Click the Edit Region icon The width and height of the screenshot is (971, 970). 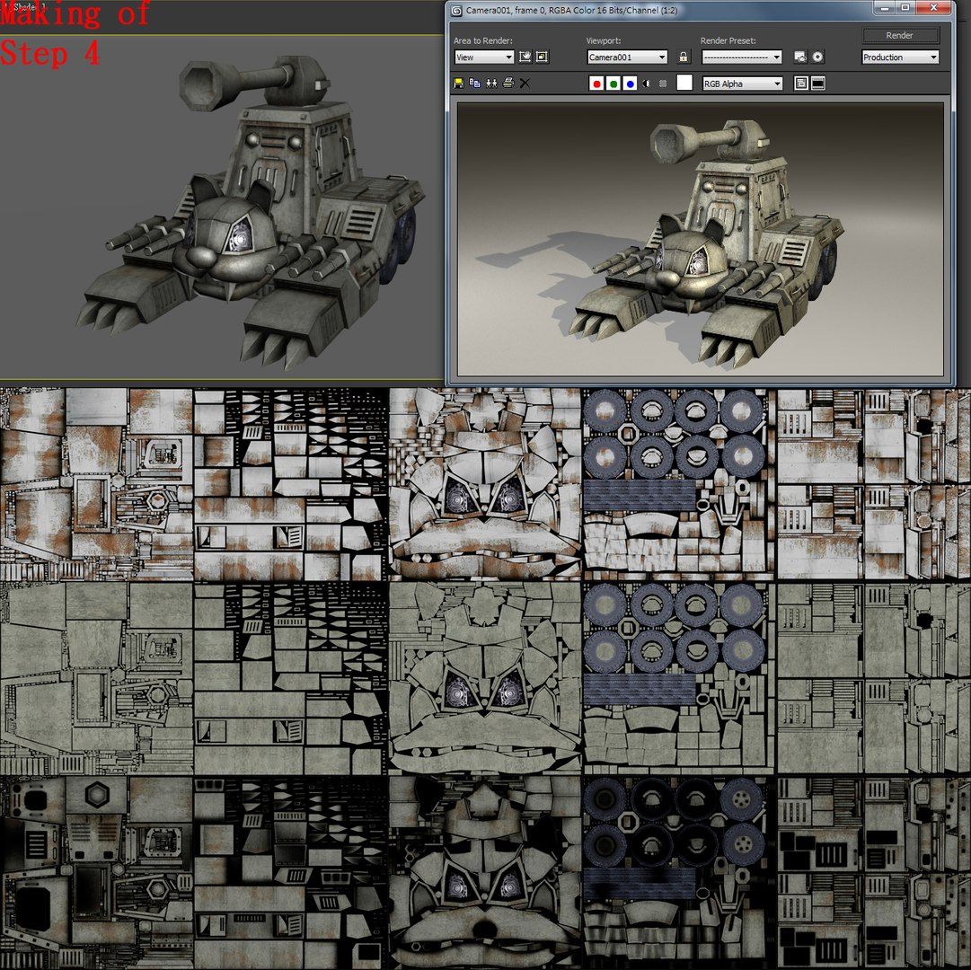click(x=525, y=57)
